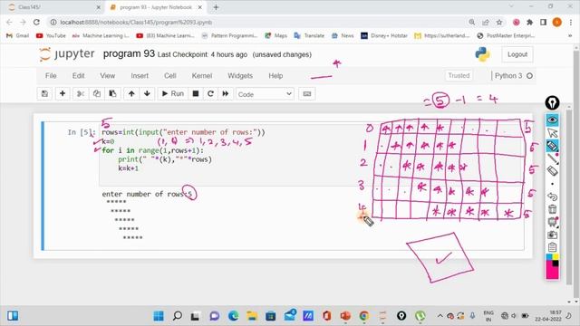Open the cell type Code dropdown

tap(265, 94)
